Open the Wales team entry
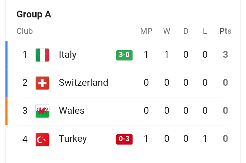The image size is (246, 163). pos(71,110)
